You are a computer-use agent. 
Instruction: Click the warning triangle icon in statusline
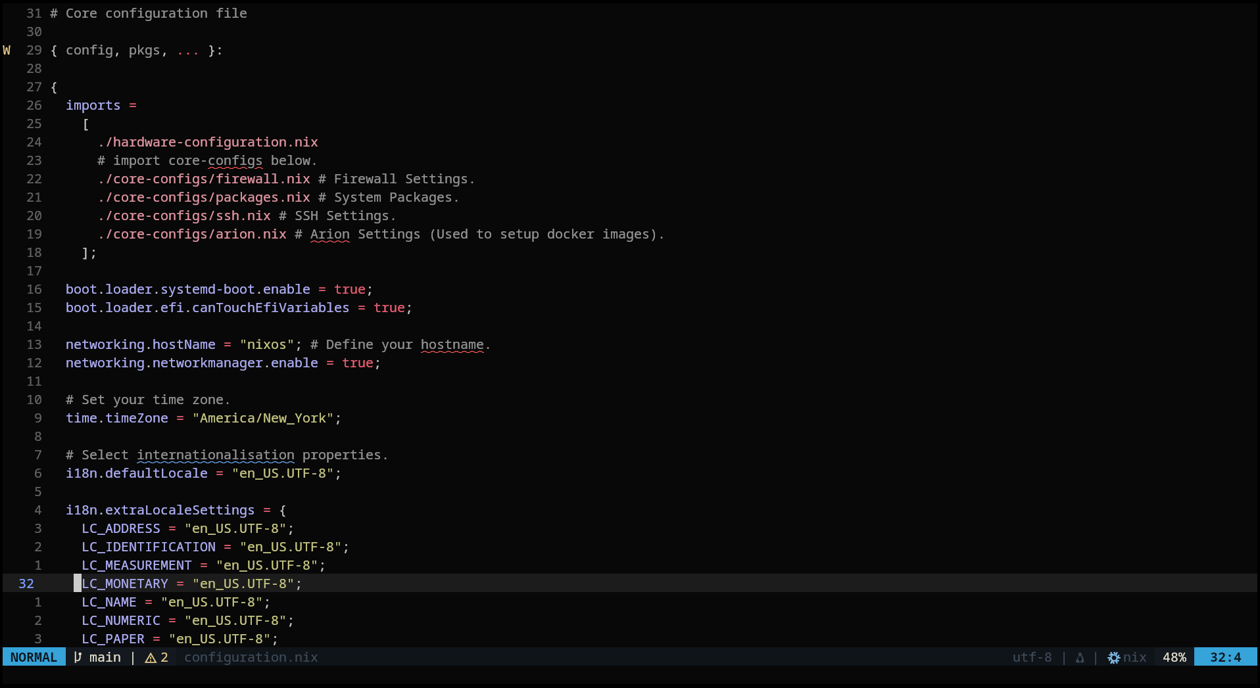tap(151, 658)
